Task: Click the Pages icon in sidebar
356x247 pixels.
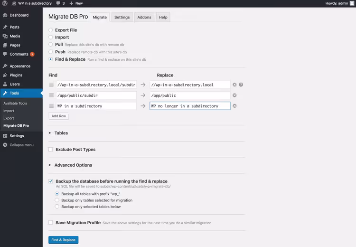Action: click(x=5, y=45)
